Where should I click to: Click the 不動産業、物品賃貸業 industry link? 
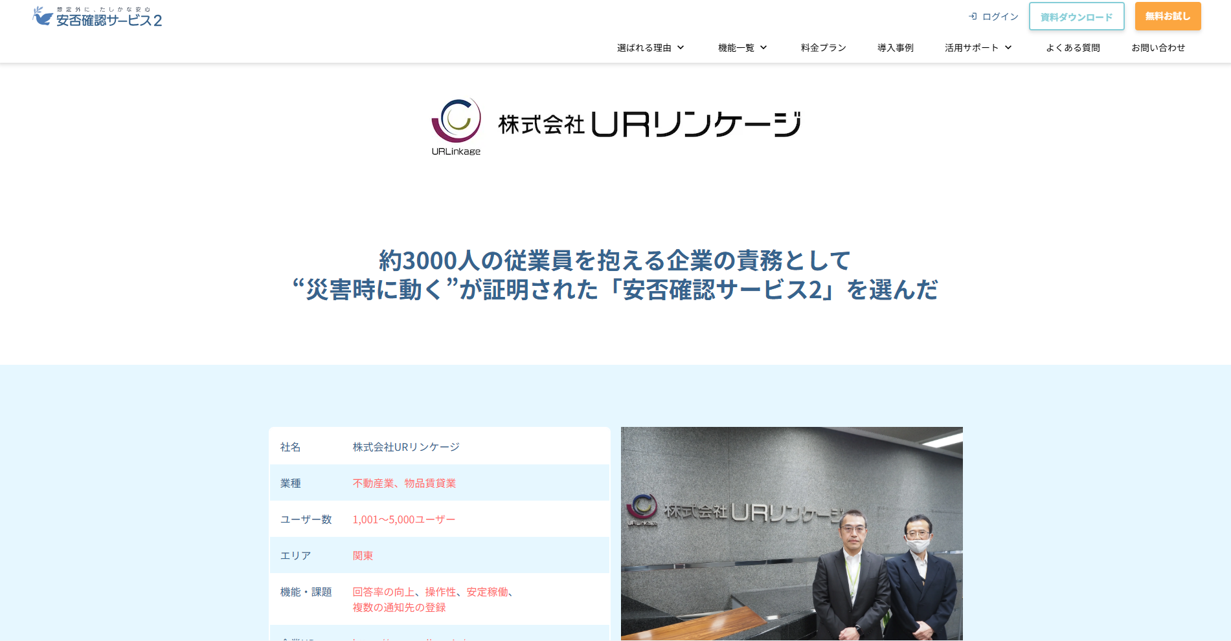pos(403,483)
